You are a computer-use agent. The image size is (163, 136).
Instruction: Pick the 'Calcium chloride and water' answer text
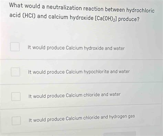pos(93,95)
